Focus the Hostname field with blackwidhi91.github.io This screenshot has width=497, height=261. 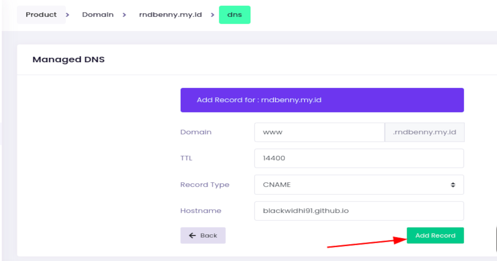[359, 211]
